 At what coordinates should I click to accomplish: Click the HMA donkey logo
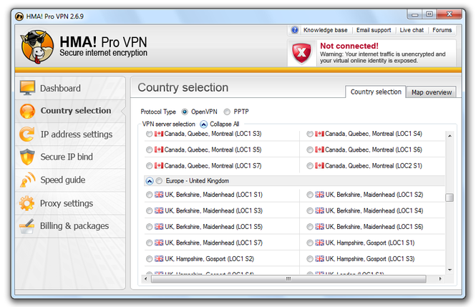click(x=37, y=47)
